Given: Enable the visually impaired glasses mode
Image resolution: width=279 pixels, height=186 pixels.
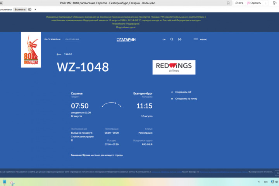Looking at the screenshot, I should tap(179, 40).
